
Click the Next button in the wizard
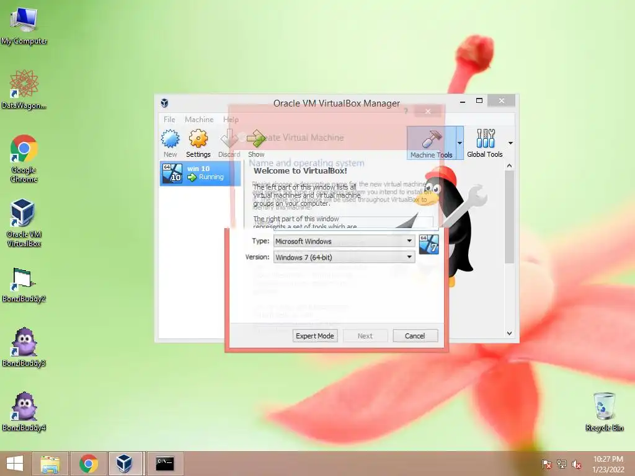[365, 336]
